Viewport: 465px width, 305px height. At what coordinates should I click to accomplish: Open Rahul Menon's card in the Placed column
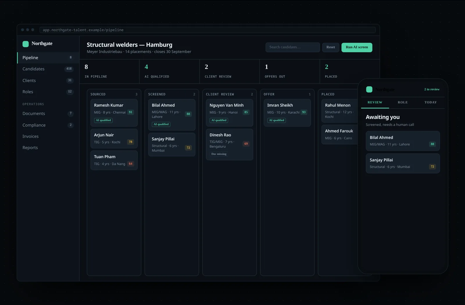point(340,111)
